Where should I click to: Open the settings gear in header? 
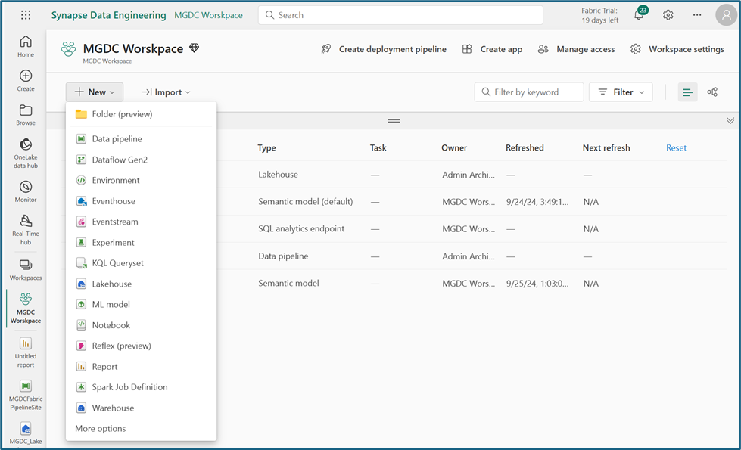point(668,15)
